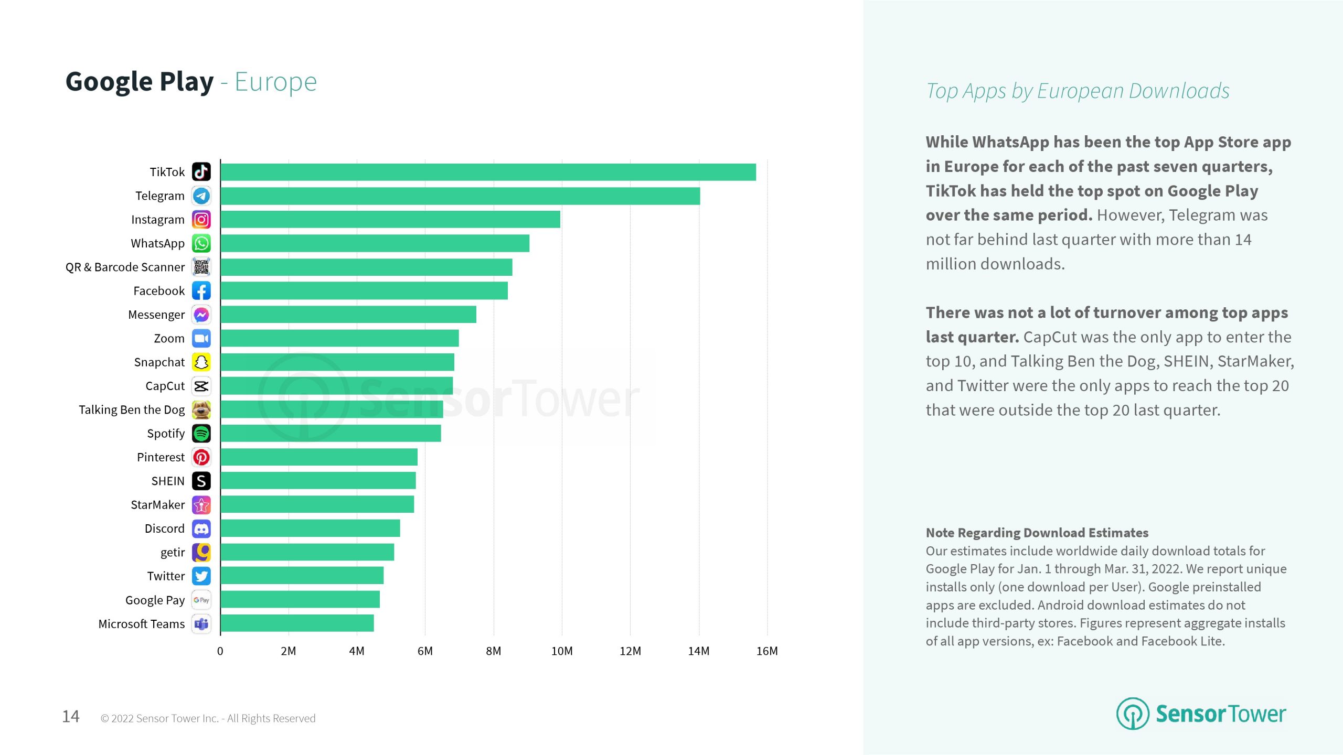Click the Google Play - Europe title

tap(191, 82)
